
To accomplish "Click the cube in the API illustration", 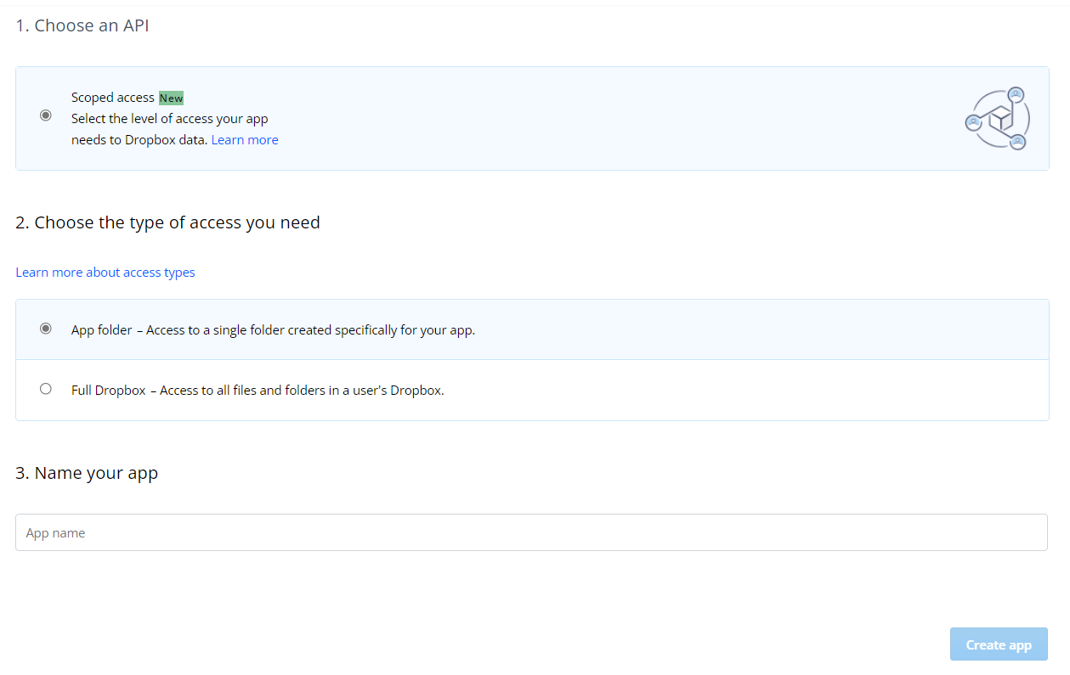I will point(1001,119).
